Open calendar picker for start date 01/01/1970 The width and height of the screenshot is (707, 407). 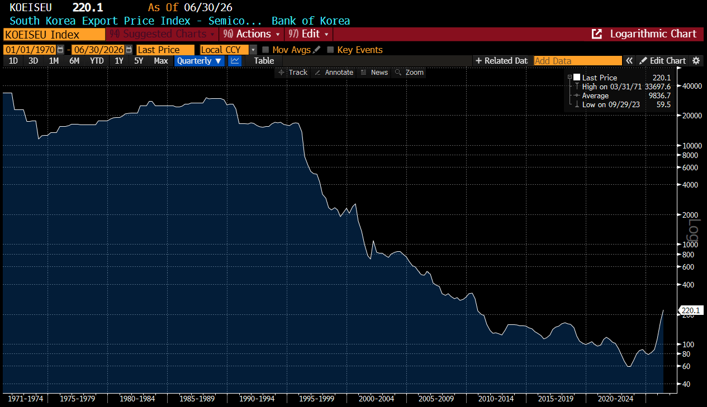click(x=60, y=50)
